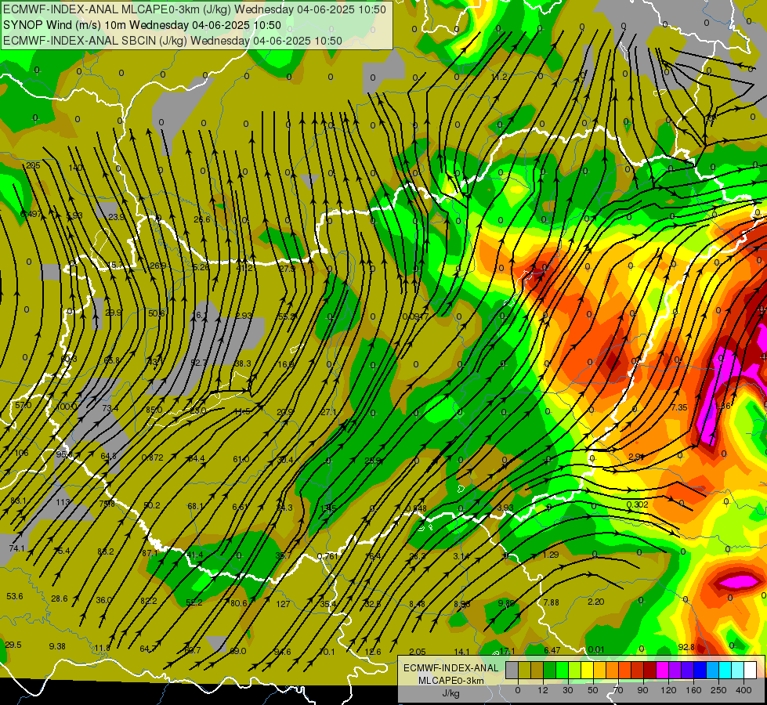
Task: Click the station value 7.88
Action: coord(552,602)
